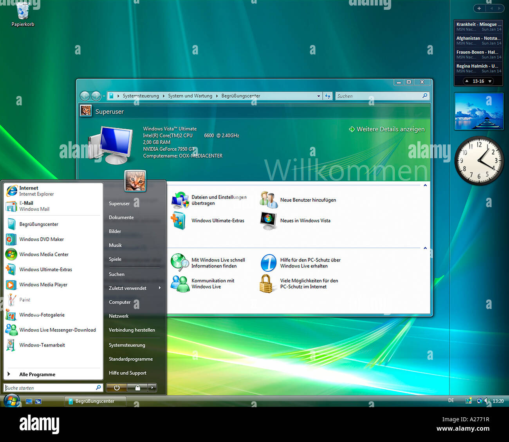Viewport: 509px width, 442px height.
Task: Open Windows-Fotogalerie
Action: 53,315
